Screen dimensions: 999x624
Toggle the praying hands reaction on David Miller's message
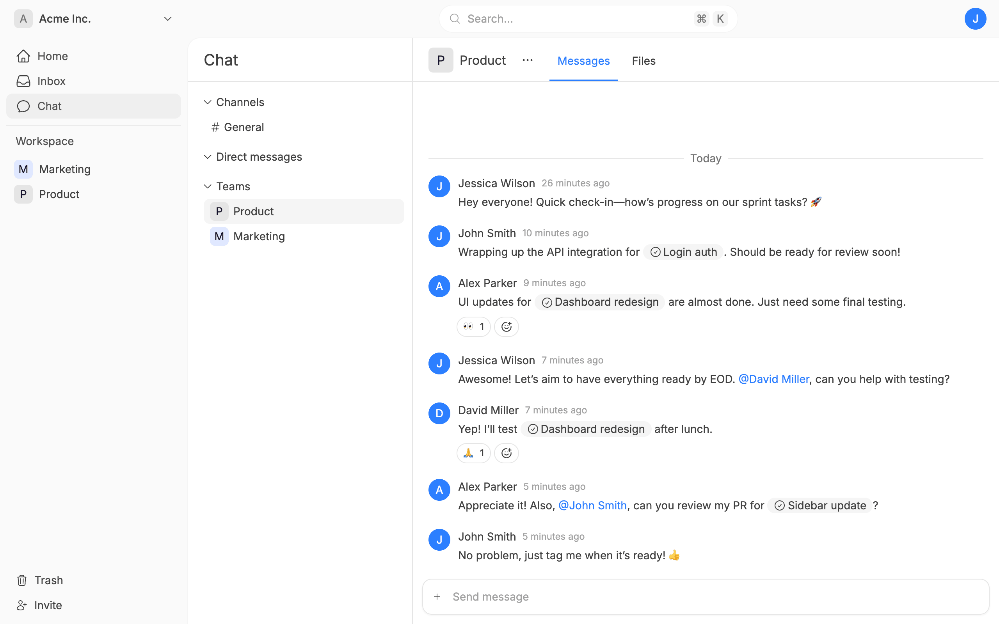473,453
